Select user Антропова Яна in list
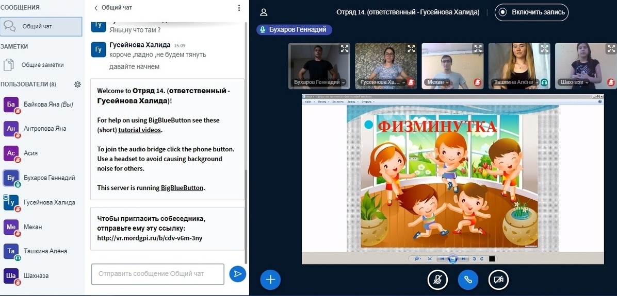 (41, 129)
